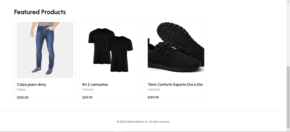Click empty space beside the sneaker price
The width and height of the screenshot is (290, 132).
coord(182,98)
